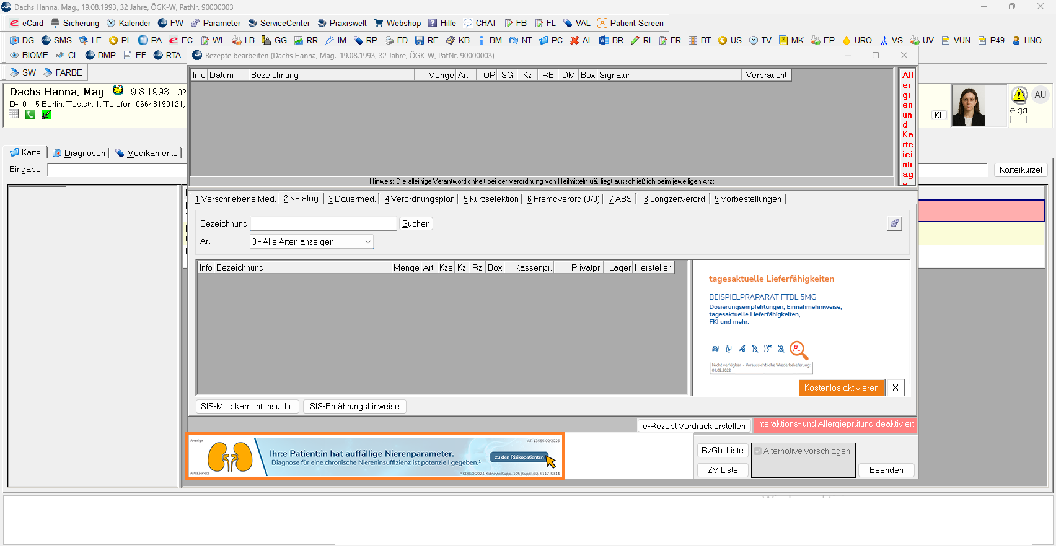Viewport: 1056px width, 546px height.
Task: Open the URO toolbar icon
Action: tap(847, 40)
